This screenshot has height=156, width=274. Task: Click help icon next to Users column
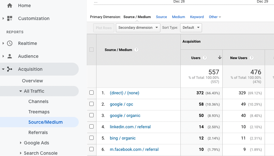tap(205, 58)
